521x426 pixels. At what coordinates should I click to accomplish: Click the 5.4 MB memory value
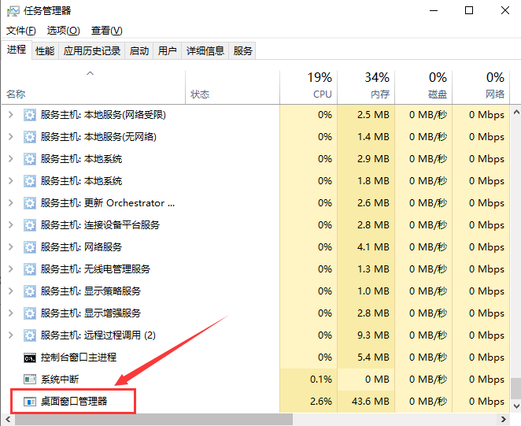(373, 357)
